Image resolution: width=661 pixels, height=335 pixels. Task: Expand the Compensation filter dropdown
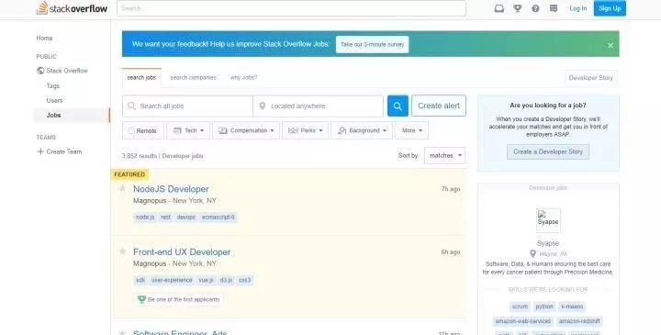246,130
